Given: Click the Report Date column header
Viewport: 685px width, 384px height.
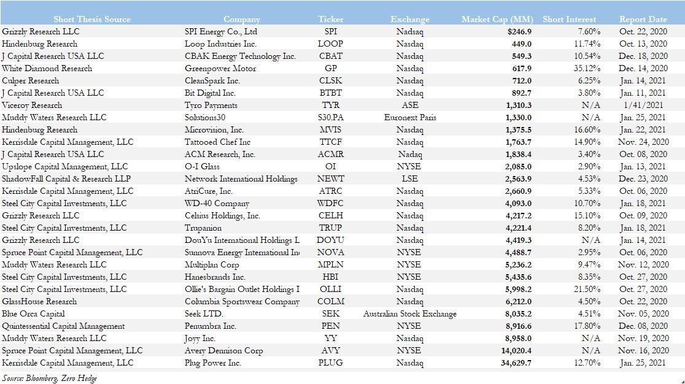Looking at the screenshot, I should pos(643,19).
